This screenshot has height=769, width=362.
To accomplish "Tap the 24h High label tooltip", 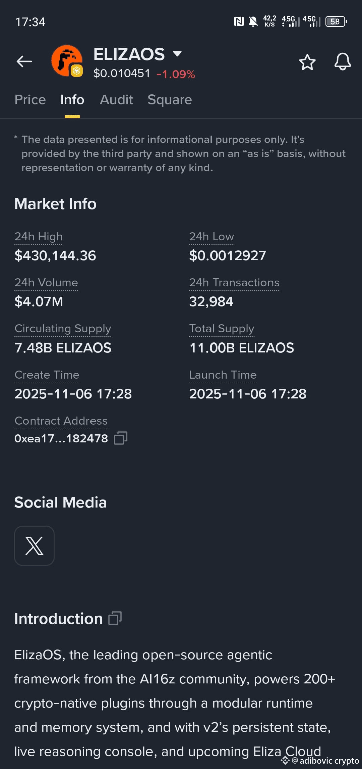I will click(x=39, y=237).
